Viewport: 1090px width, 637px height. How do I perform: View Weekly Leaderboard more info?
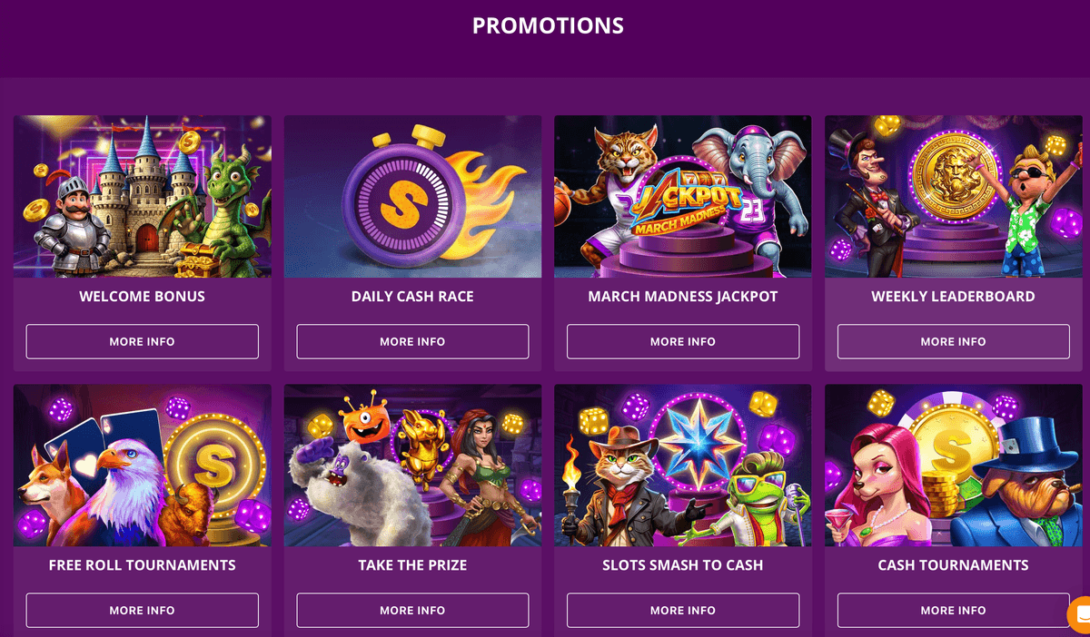click(x=952, y=341)
